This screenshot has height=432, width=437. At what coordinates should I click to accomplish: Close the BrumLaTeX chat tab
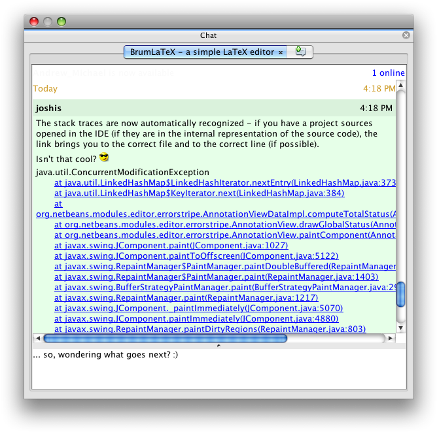(x=281, y=52)
